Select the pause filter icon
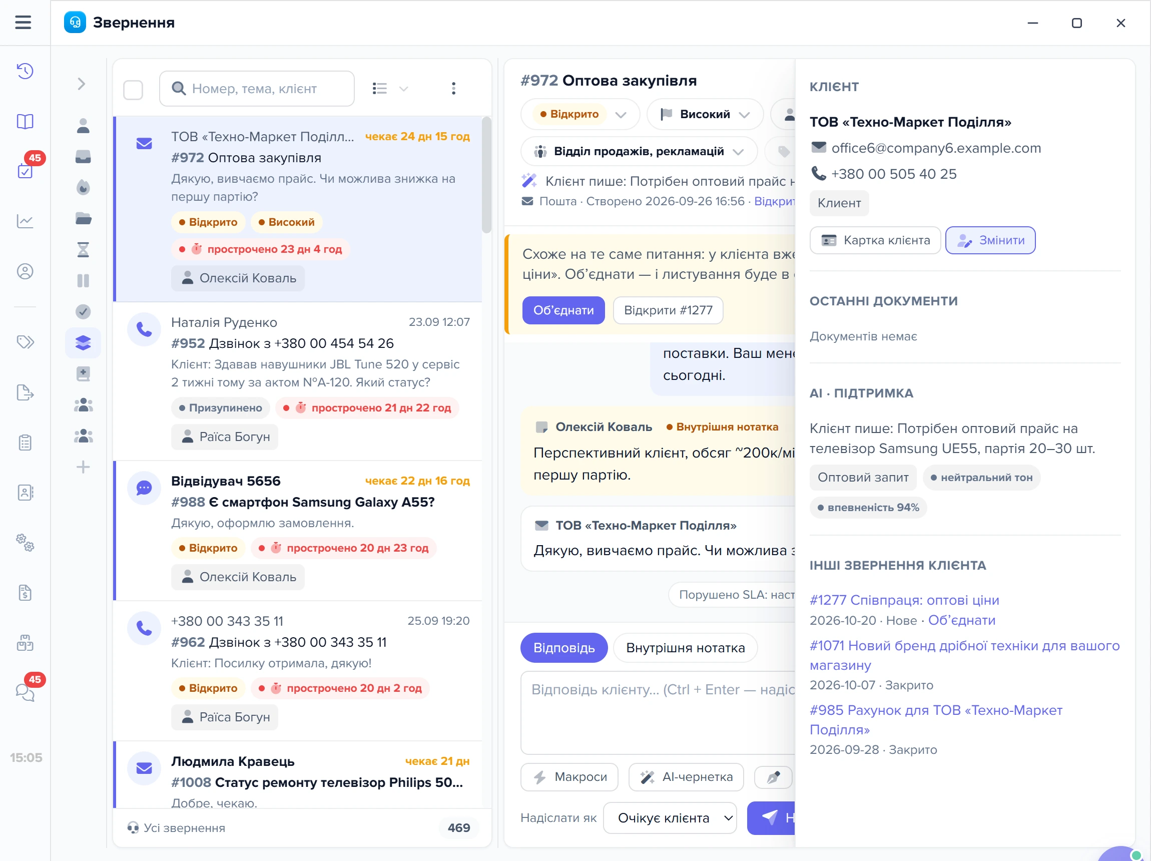The height and width of the screenshot is (861, 1151). (x=83, y=281)
